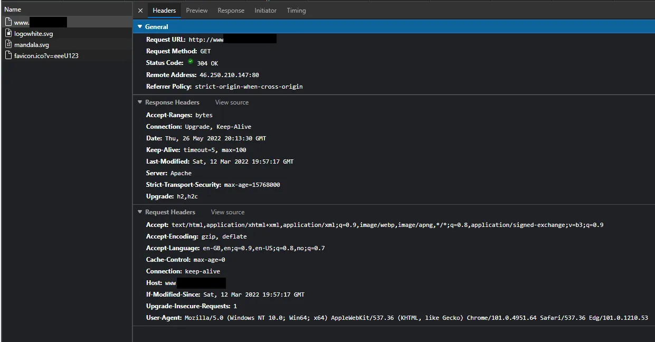Click the 304 OK status text
The height and width of the screenshot is (342, 655).
[207, 63]
